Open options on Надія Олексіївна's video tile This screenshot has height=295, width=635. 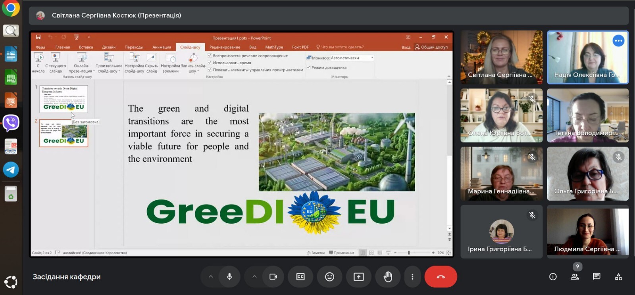point(618,40)
